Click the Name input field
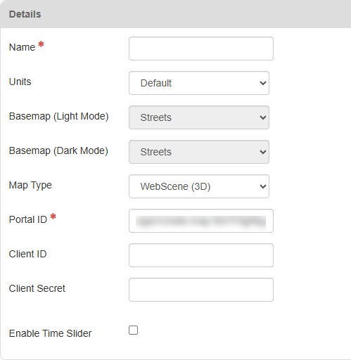Viewport: 351px width, 360px height. 201,49
